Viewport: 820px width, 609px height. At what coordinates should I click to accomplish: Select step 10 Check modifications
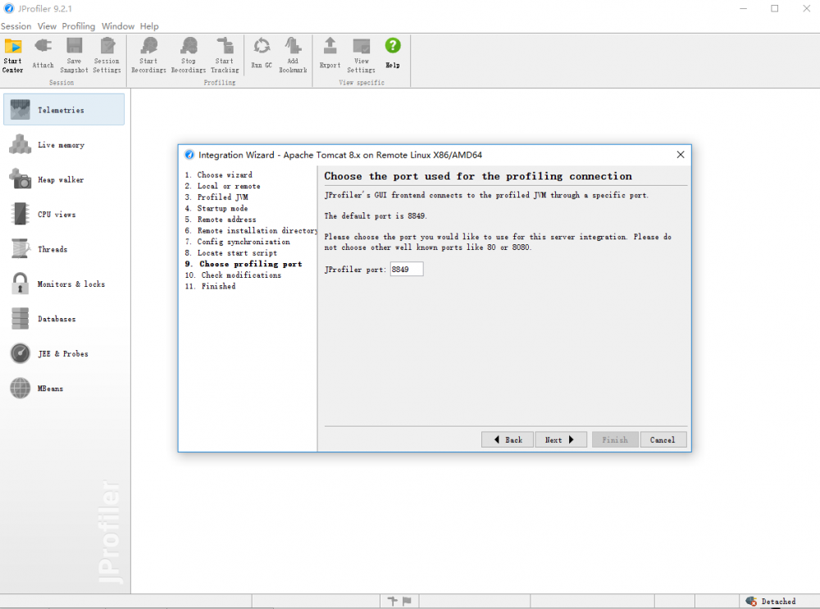pos(233,275)
